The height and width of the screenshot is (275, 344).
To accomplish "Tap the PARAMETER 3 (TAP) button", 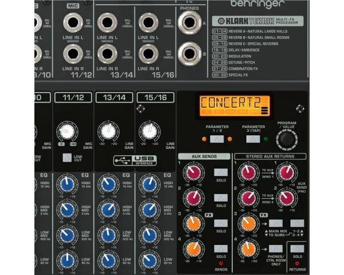I will pyautogui.click(x=253, y=139).
